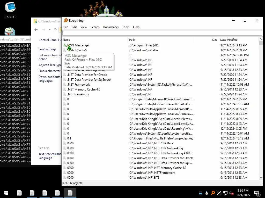Click the cmd window title bar text

pos(15,39)
